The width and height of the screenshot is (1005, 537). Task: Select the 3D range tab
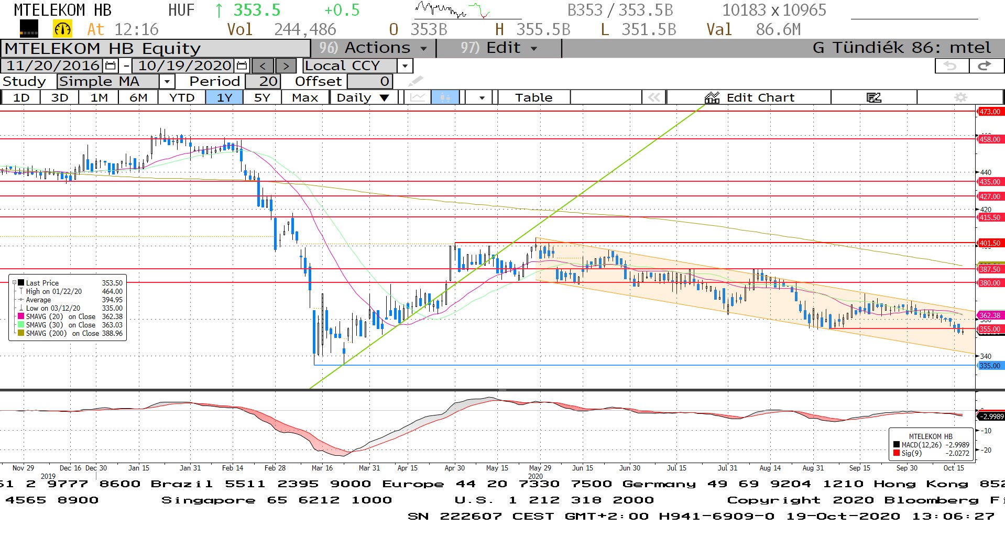pyautogui.click(x=60, y=97)
